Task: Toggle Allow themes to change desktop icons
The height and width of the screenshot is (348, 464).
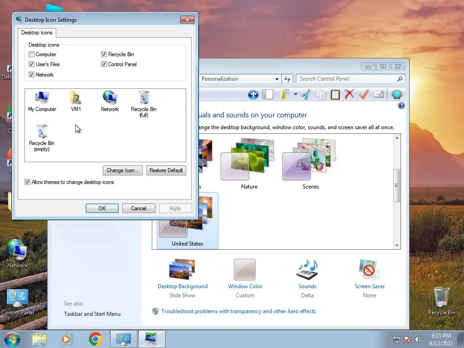Action: (28, 182)
